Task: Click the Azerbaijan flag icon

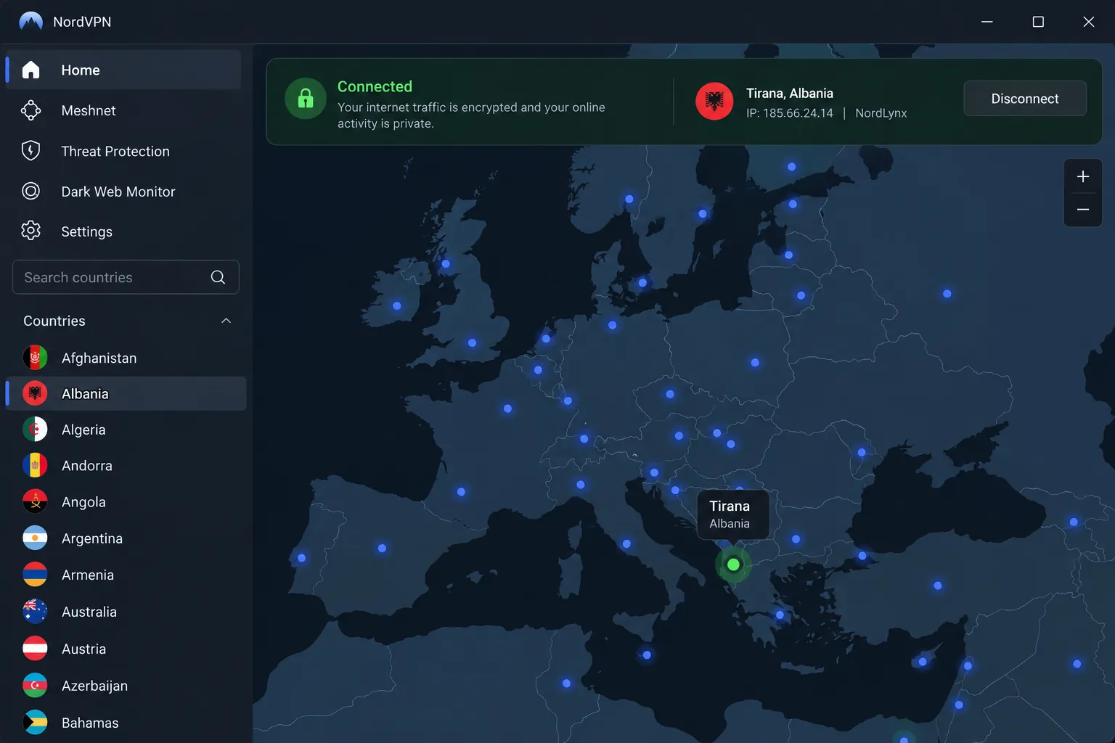Action: pyautogui.click(x=35, y=686)
